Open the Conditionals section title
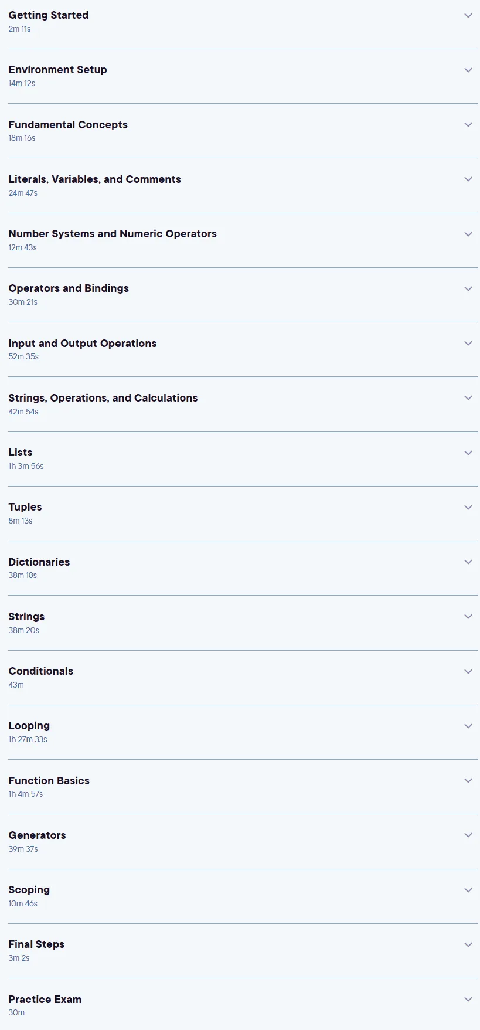This screenshot has width=480, height=1030. point(41,671)
